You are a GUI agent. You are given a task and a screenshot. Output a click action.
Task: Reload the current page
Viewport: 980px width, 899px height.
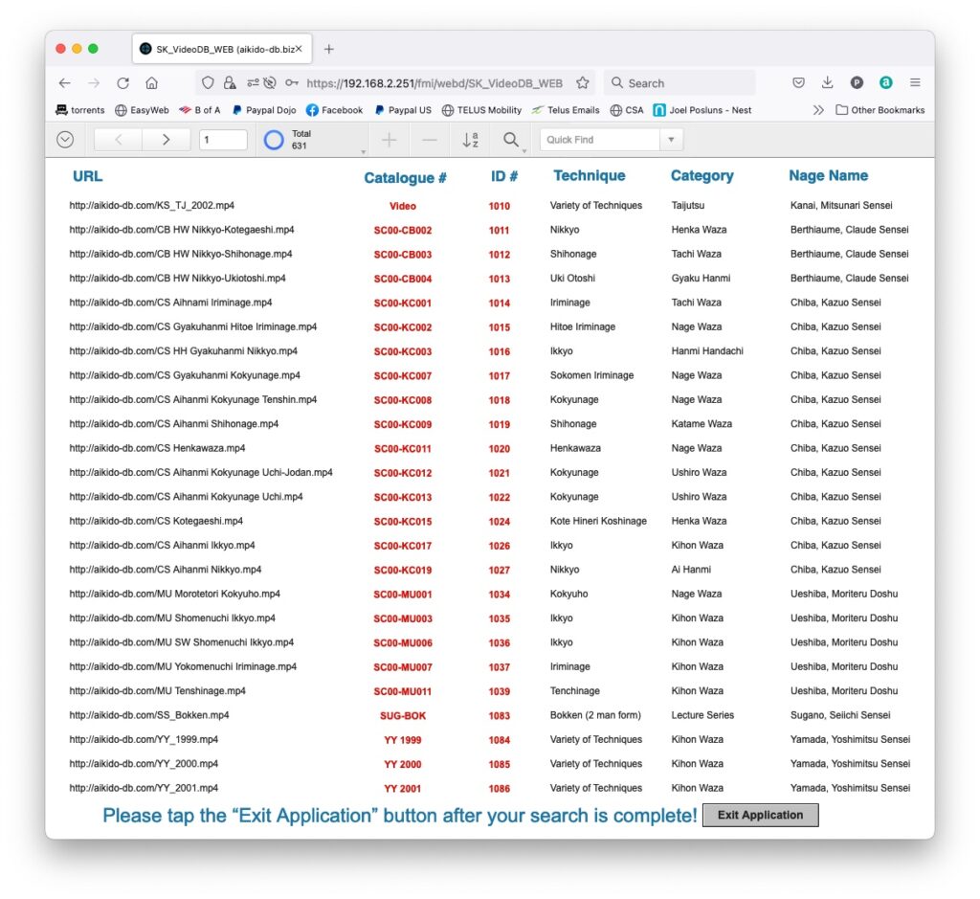(123, 83)
